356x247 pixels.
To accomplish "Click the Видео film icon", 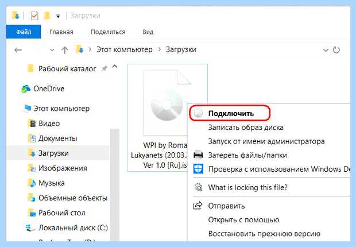I will [32, 123].
